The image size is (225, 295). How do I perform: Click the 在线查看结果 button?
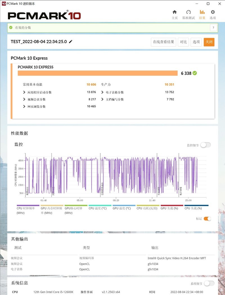163,42
